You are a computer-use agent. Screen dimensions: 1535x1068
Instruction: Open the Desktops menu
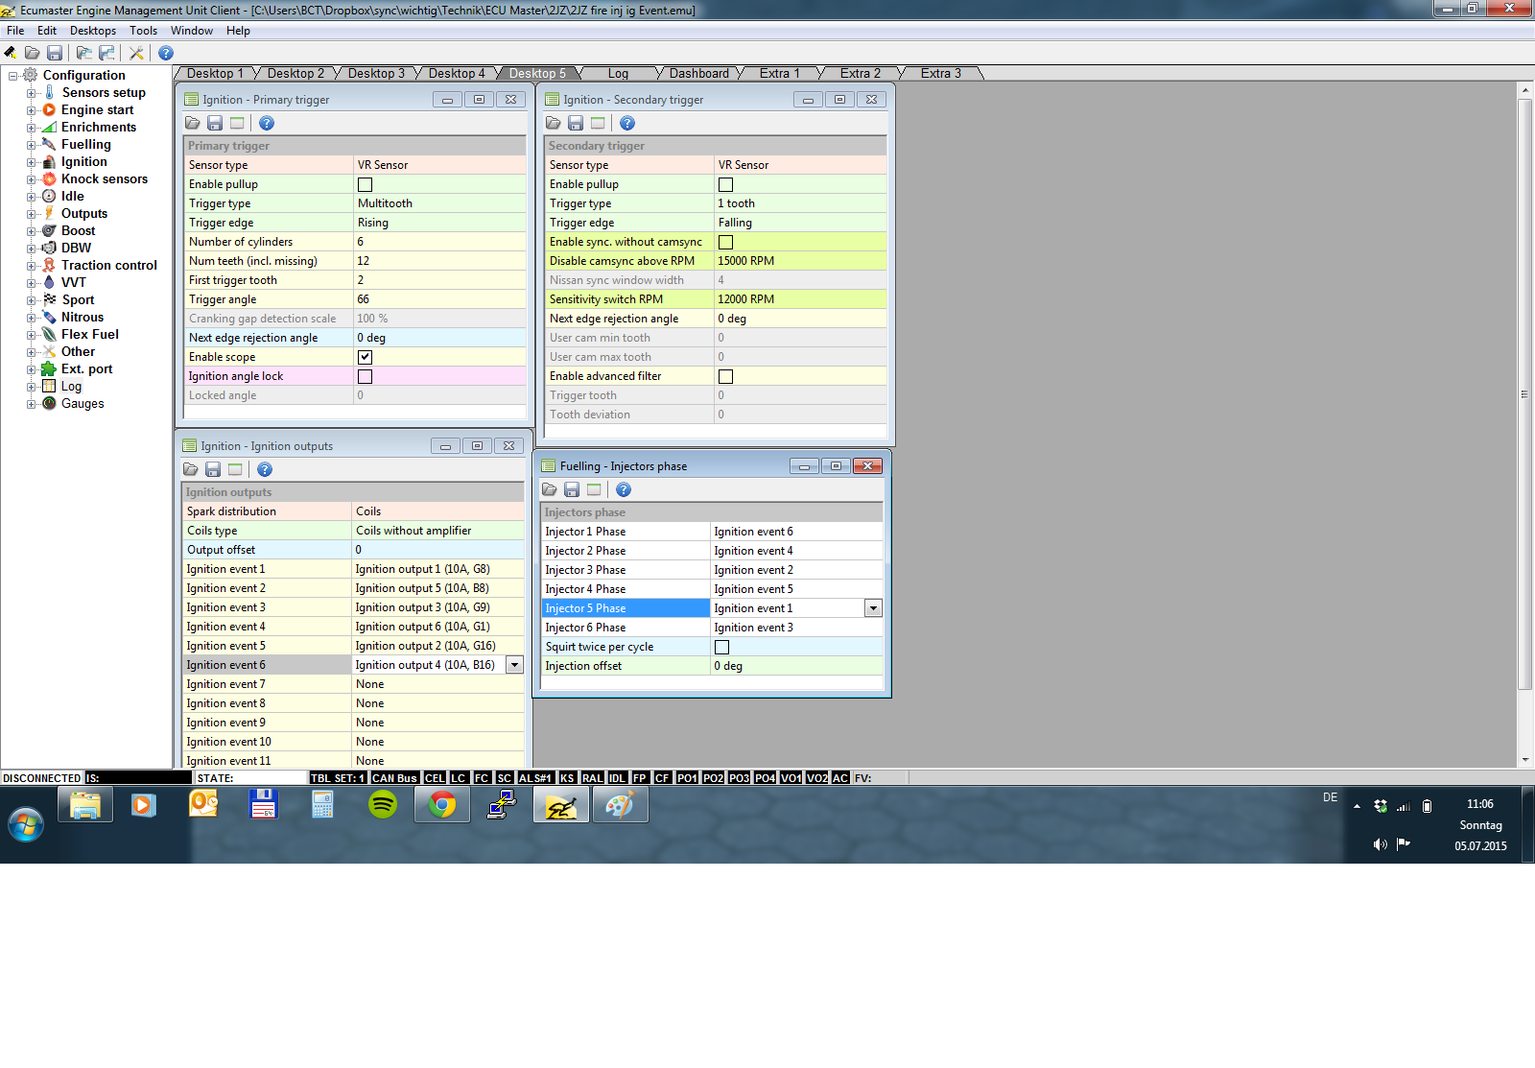[92, 31]
